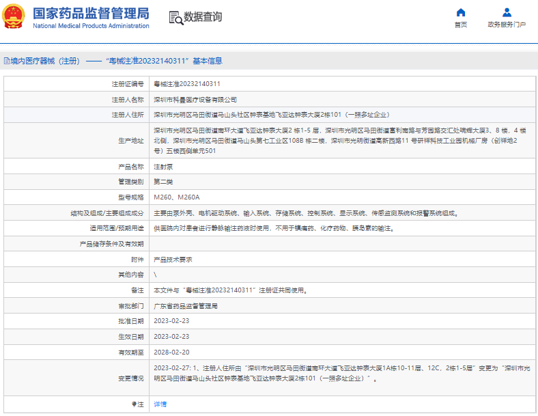Click the 境内医疗器械（注册）breadcrumb heading
Viewport: 538px width, 416px height.
(x=45, y=61)
